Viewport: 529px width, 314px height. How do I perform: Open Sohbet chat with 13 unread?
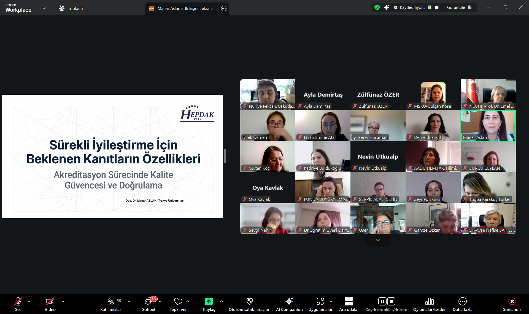(x=149, y=301)
